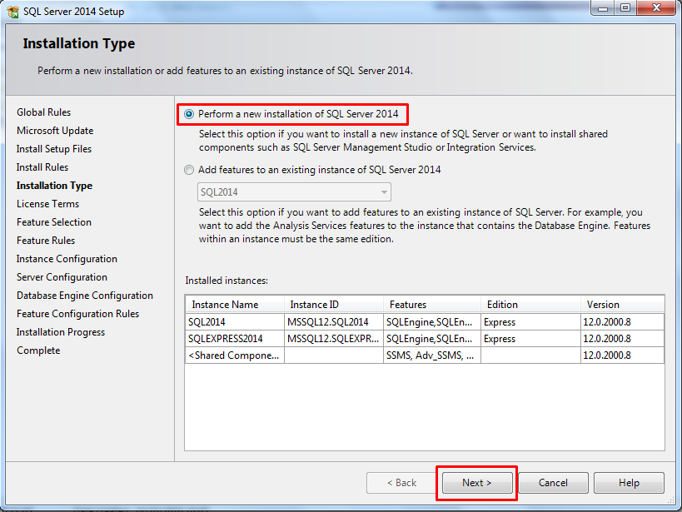This screenshot has height=512, width=682.
Task: Open Help for the setup wizard
Action: [629, 483]
